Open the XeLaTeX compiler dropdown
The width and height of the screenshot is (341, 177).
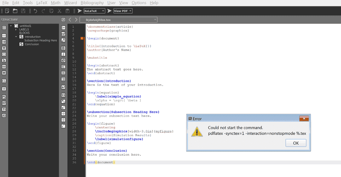point(94,11)
